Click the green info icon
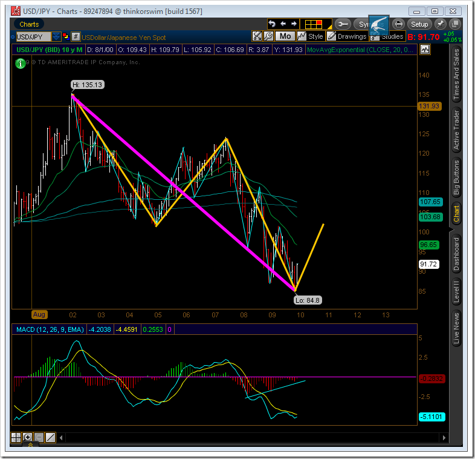 tap(21, 64)
